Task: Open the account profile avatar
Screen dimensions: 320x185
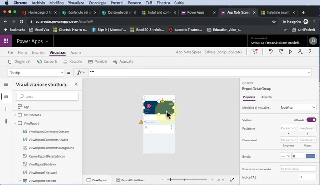Action: [313, 41]
